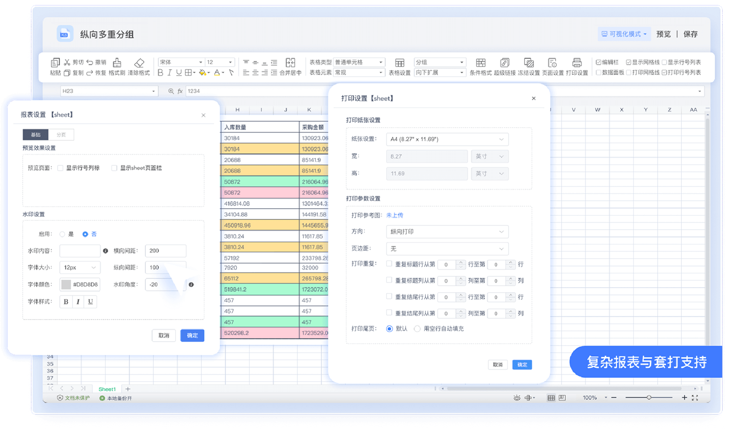729x429 pixels.
Task: Click the 未上传 print reference link
Action: (394, 215)
